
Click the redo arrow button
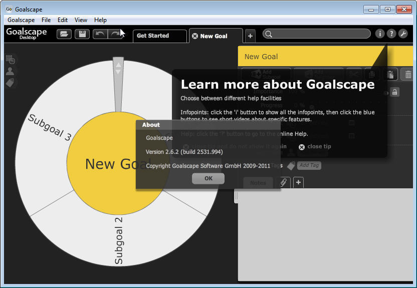tap(115, 34)
